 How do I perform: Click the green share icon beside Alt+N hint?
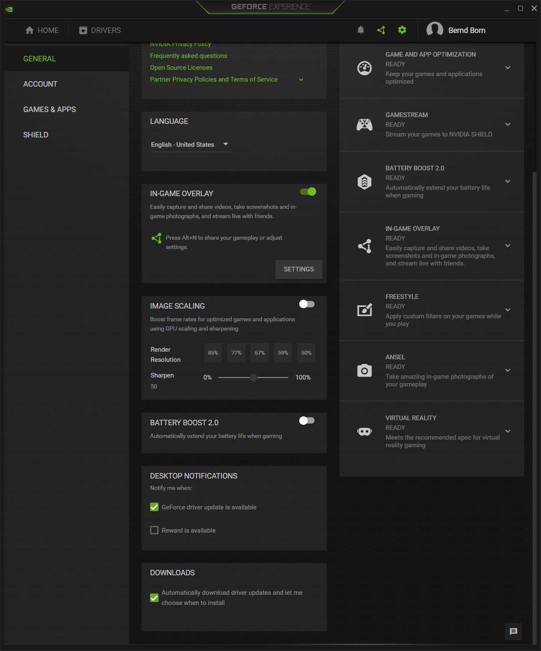(156, 238)
